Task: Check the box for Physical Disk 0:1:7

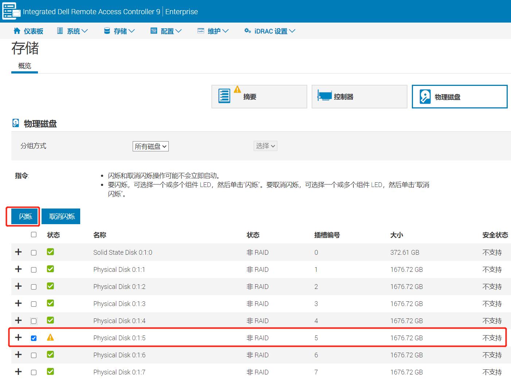Action: point(34,372)
